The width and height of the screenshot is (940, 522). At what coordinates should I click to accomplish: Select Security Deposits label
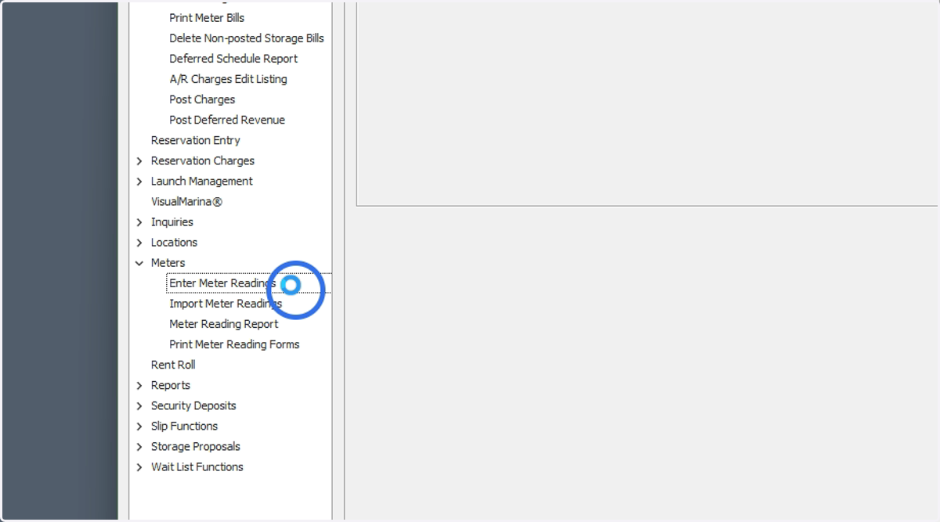[193, 405]
